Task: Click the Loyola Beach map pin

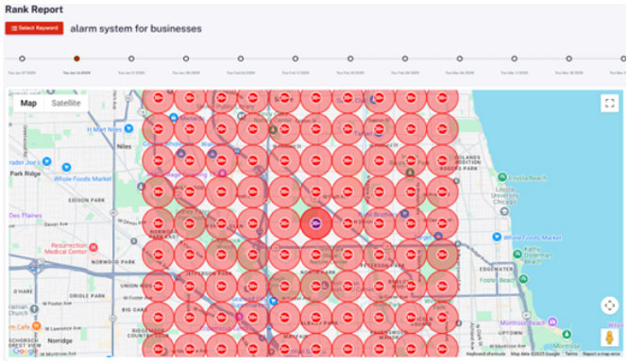Action: tap(501, 176)
